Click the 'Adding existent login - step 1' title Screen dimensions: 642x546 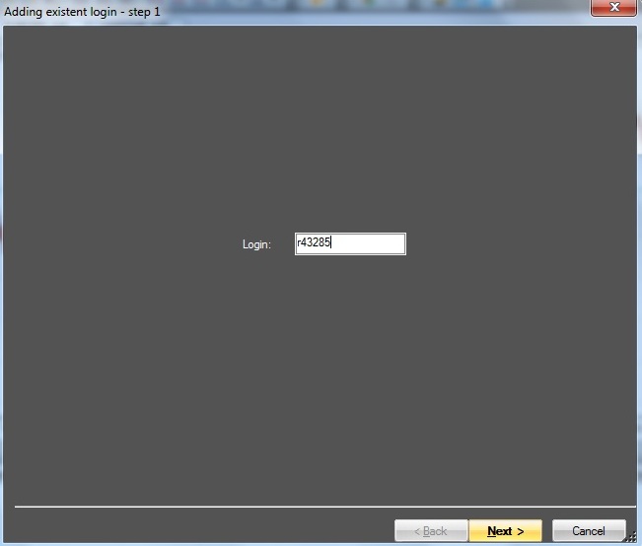click(x=83, y=11)
